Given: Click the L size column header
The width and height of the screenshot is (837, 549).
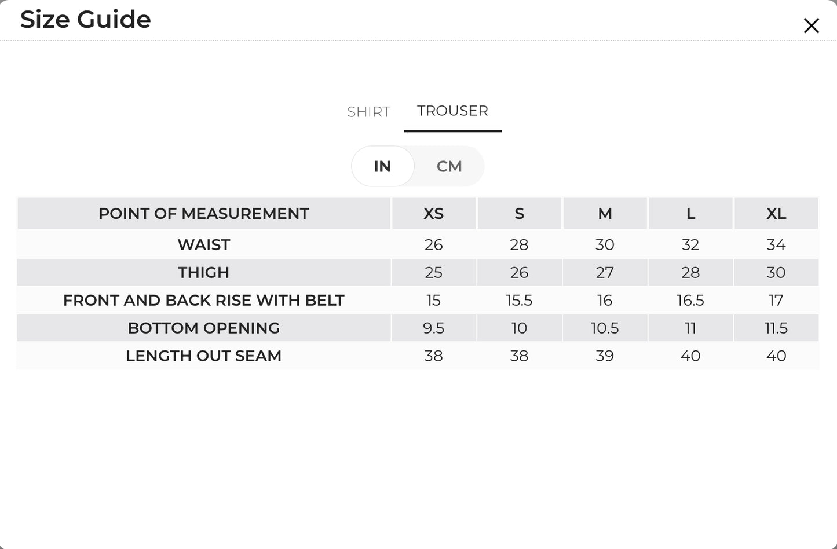Looking at the screenshot, I should (x=690, y=214).
